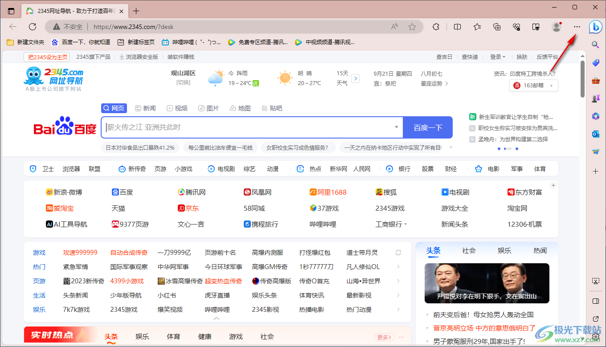Select the 新闻 search tab
This screenshot has width=606, height=347.
point(145,108)
